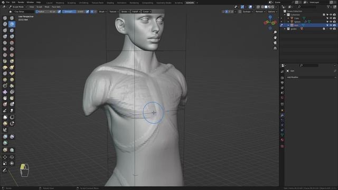Open the Brush settings dropdown
Screen dimensions: 338x190
[x=103, y=12]
